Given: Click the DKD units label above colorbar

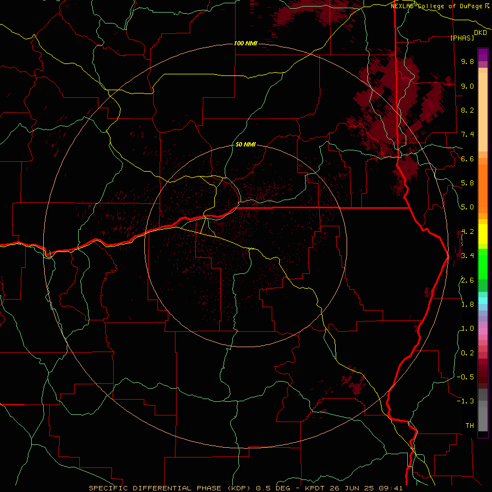Looking at the screenshot, I should click(x=481, y=33).
